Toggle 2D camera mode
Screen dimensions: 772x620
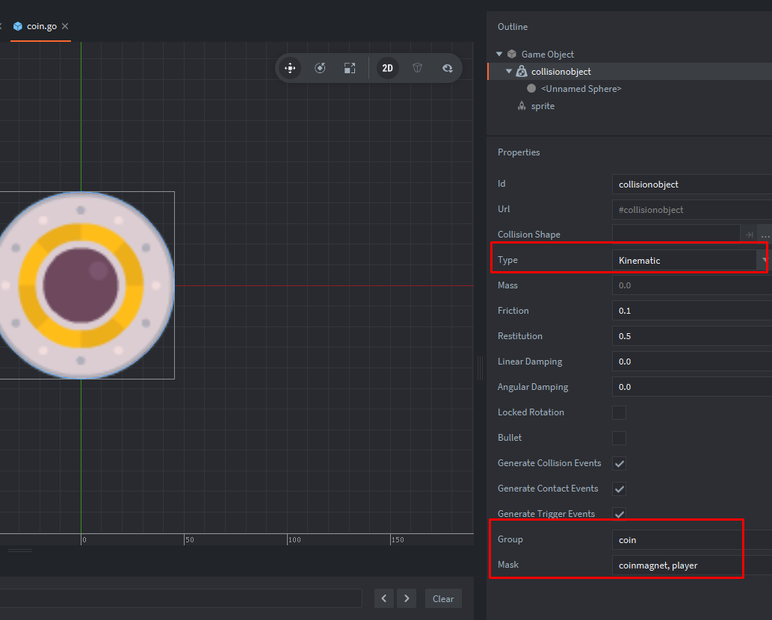coord(388,68)
